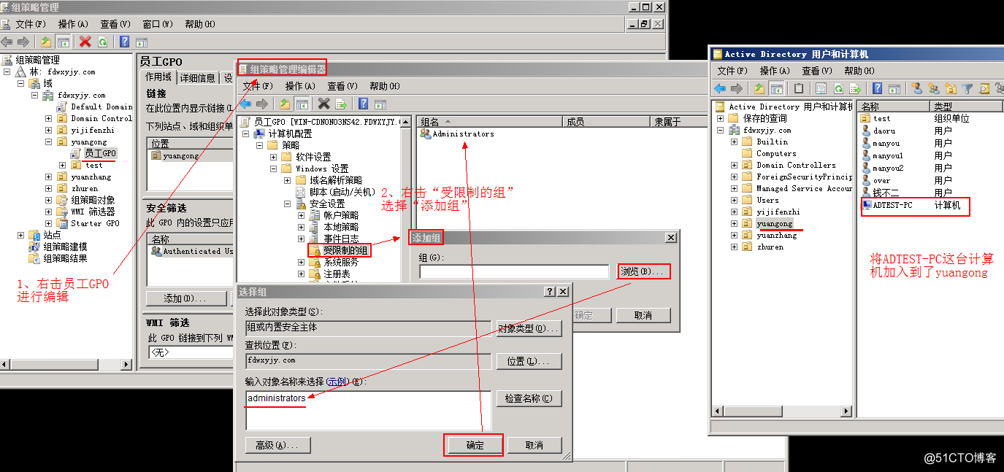
Task: Click Help icon in Active Directory toolbar
Action: click(x=877, y=89)
